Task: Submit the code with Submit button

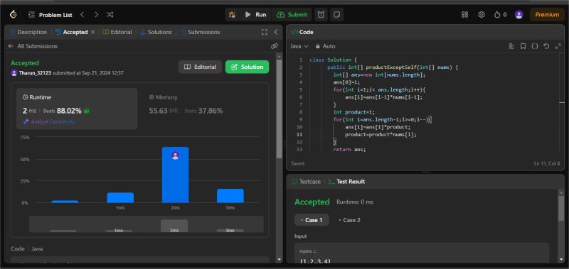Action: pos(292,14)
